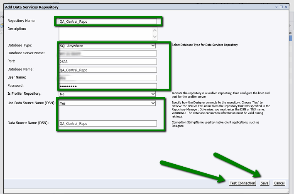Click the Repository Name field

pos(108,22)
